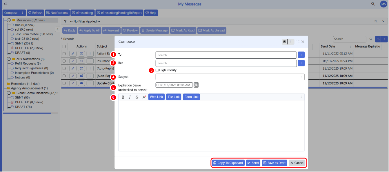
Task: Insert a Web Link
Action: point(156,97)
